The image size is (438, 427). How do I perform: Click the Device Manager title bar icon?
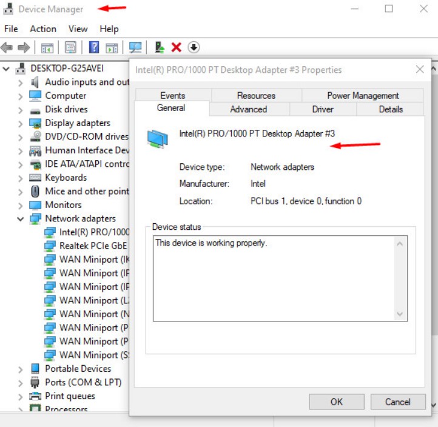(8, 9)
